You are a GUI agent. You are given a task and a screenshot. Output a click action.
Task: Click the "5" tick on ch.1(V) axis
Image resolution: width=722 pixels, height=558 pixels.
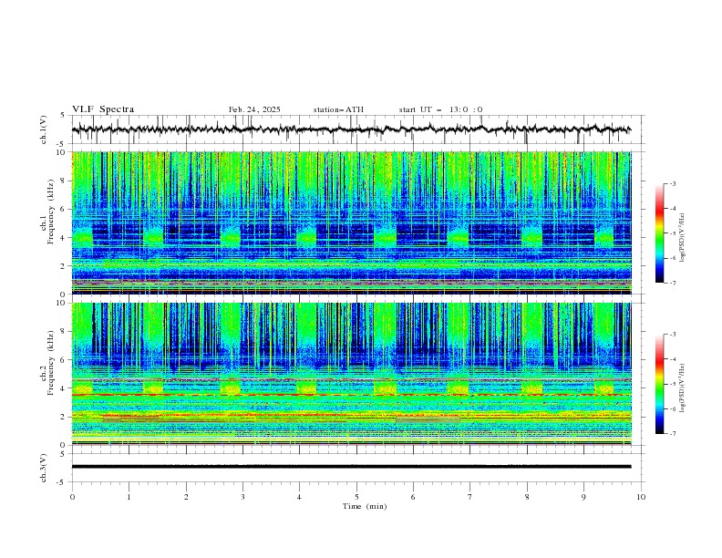63,115
